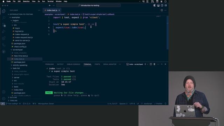The image size is (224, 126).
Task: Click the Prettier status bar item
Action: (158, 104)
